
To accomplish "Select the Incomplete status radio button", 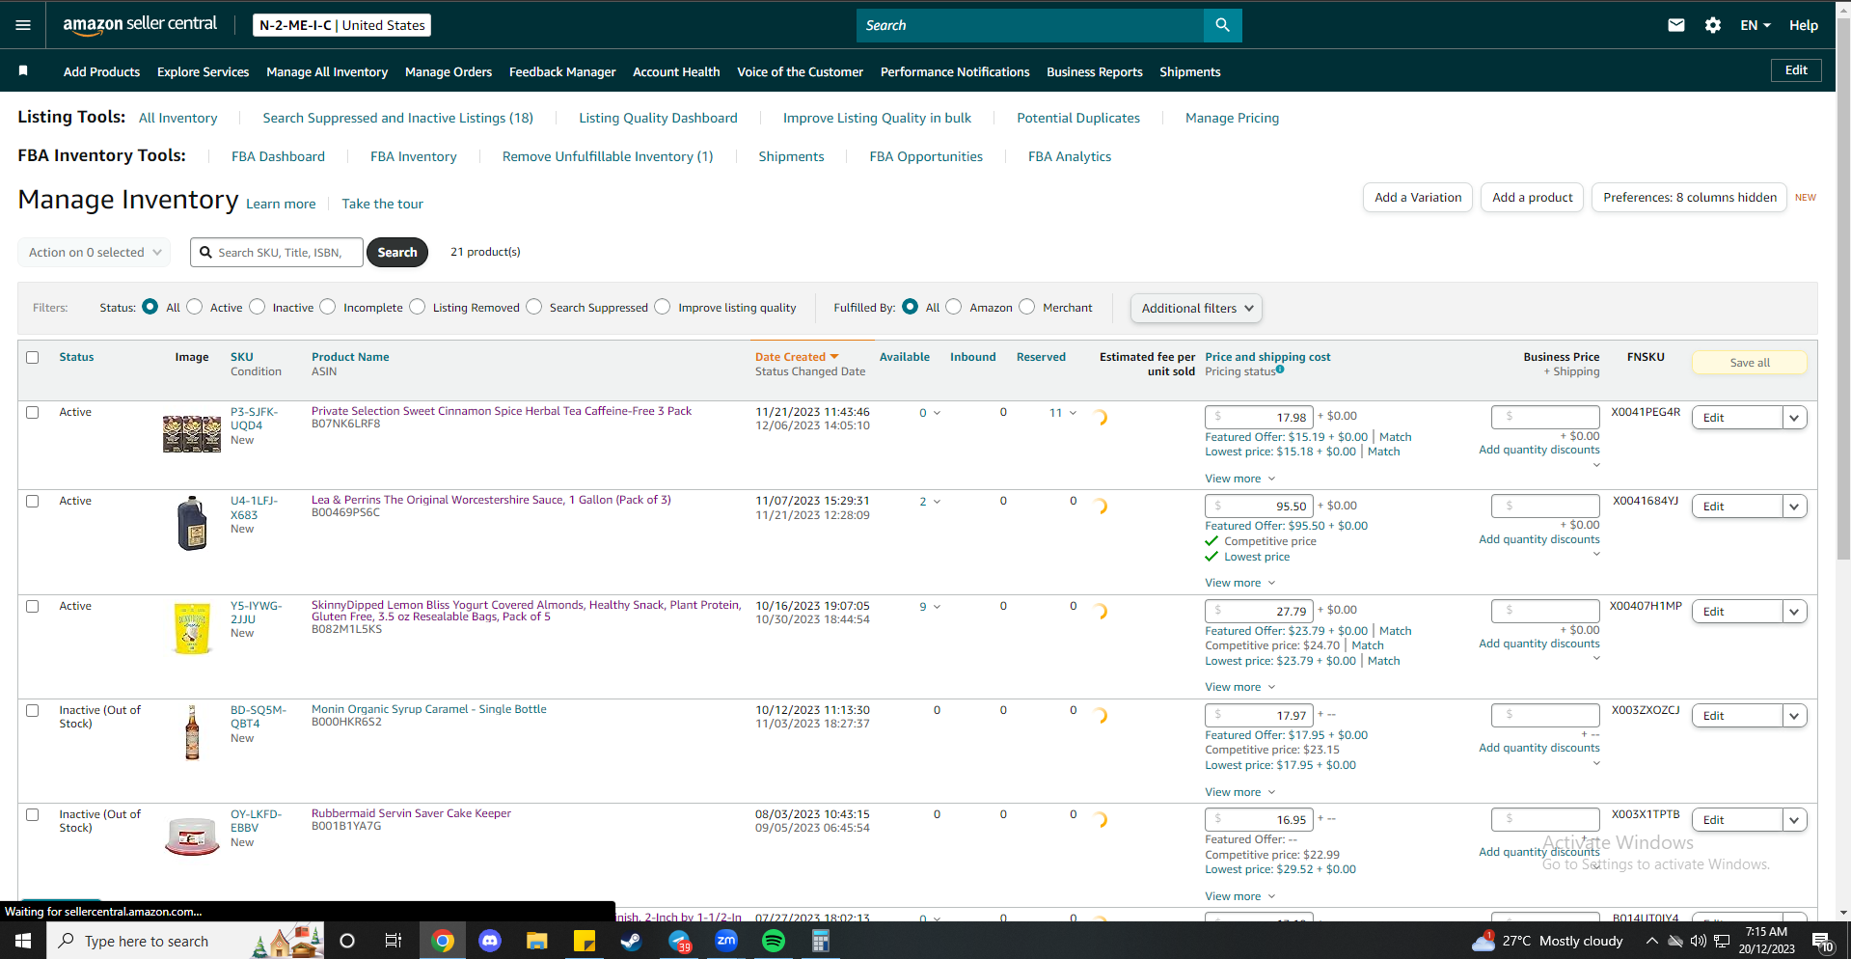I will point(328,307).
